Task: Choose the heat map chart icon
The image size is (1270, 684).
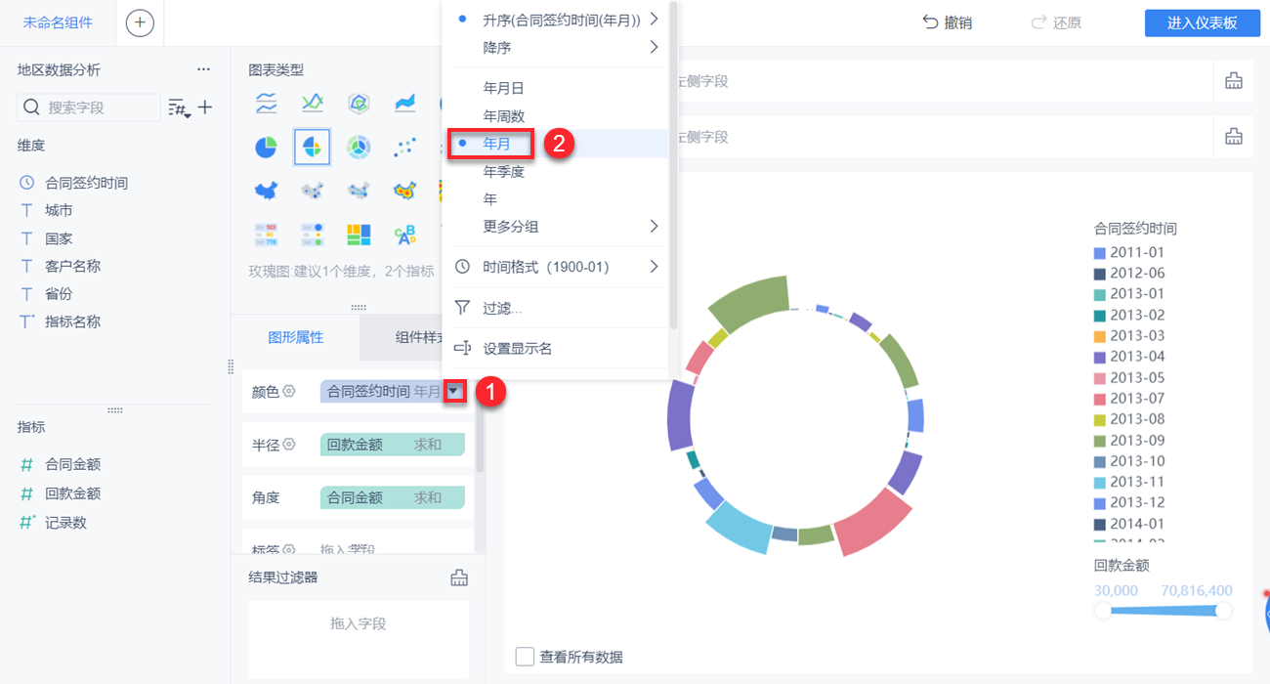Action: click(x=405, y=191)
